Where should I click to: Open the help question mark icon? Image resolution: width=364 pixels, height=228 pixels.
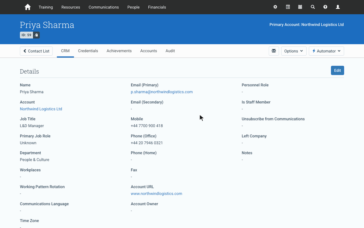pos(325,7)
